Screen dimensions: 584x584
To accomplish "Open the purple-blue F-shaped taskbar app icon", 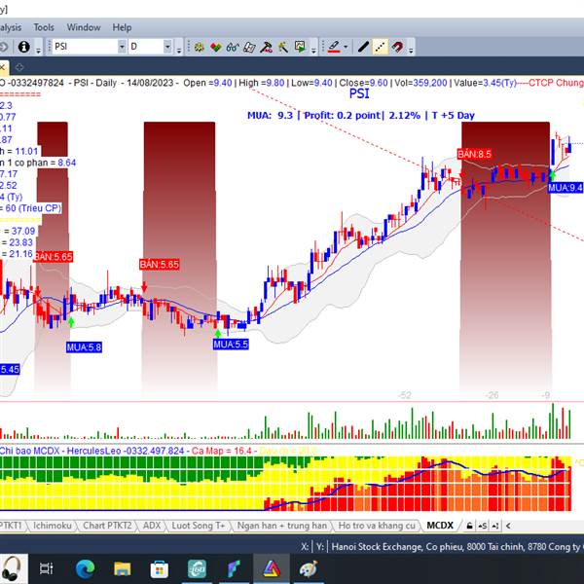I will [234, 569].
